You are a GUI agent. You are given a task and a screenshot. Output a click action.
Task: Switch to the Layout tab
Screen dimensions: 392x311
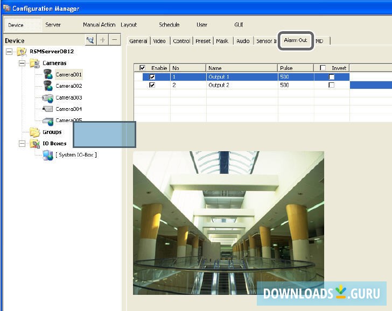(x=129, y=25)
